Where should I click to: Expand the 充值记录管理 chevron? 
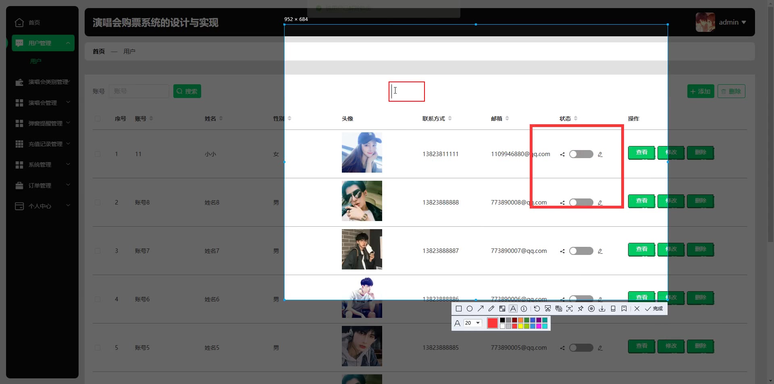(68, 144)
